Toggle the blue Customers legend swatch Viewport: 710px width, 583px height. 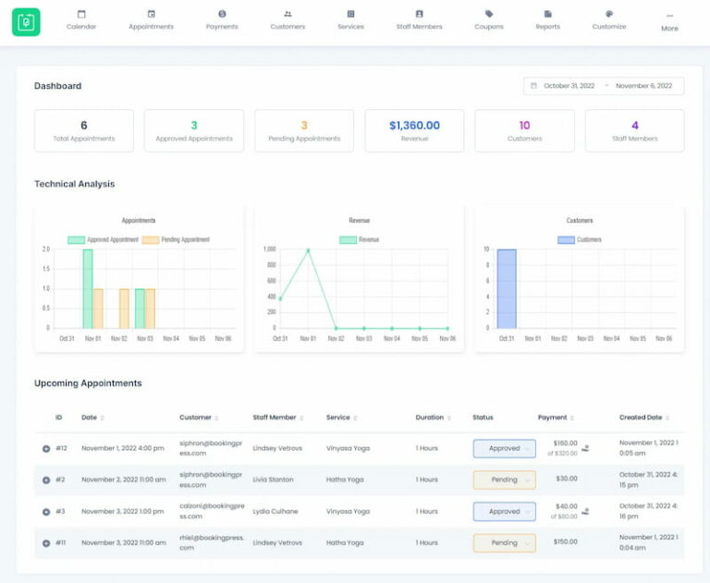566,240
